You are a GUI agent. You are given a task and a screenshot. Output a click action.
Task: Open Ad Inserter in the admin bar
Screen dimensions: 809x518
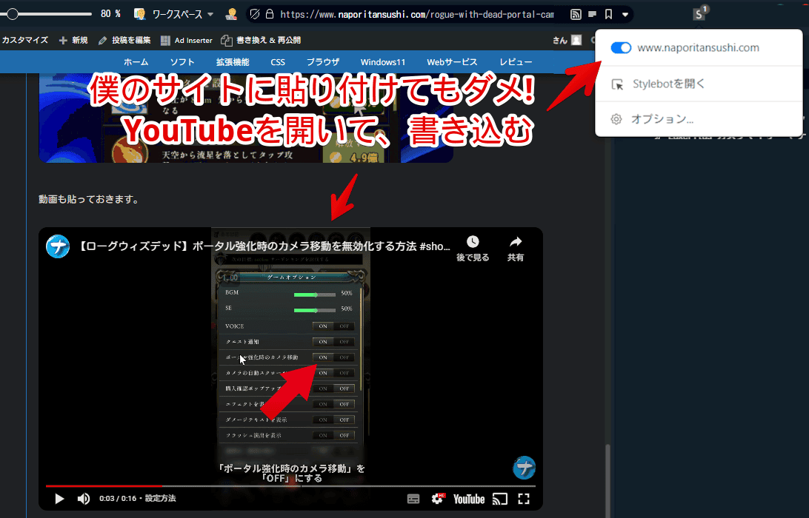(x=187, y=40)
